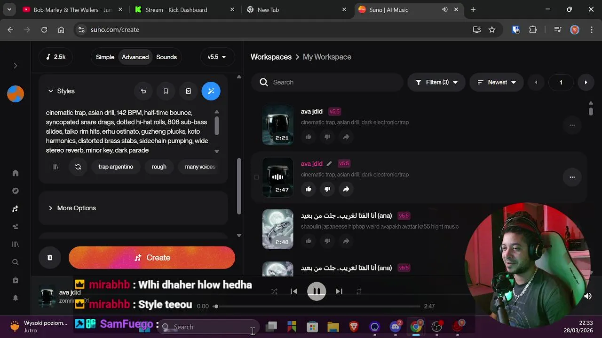Open File Explorer from the taskbar

tap(333, 326)
